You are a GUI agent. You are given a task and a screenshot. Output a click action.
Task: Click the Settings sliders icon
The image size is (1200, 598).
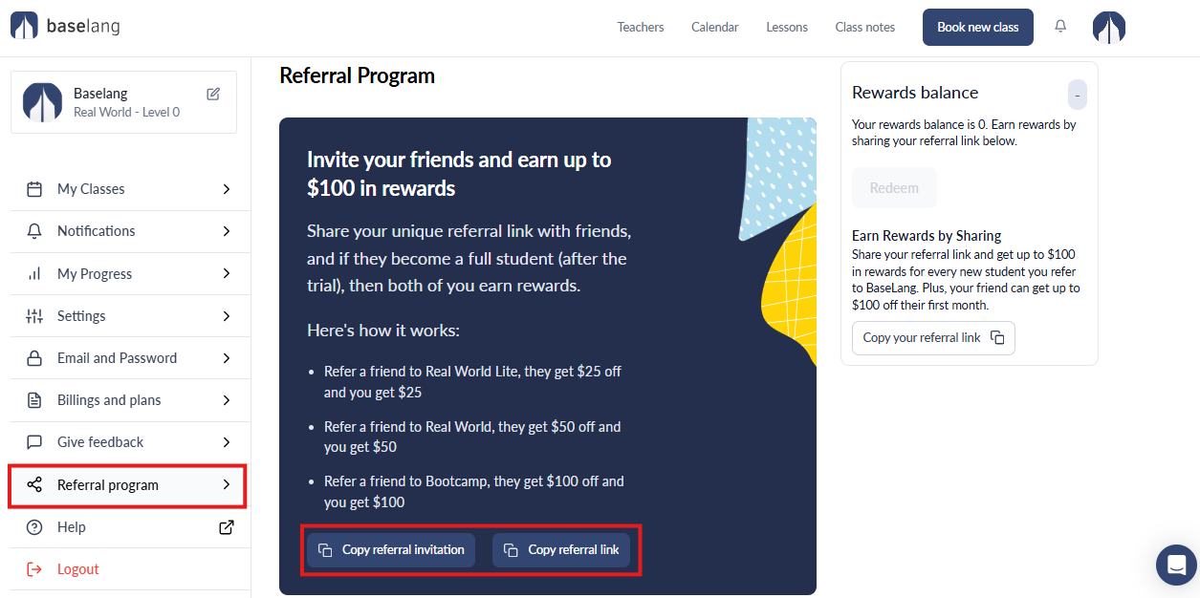pos(35,315)
